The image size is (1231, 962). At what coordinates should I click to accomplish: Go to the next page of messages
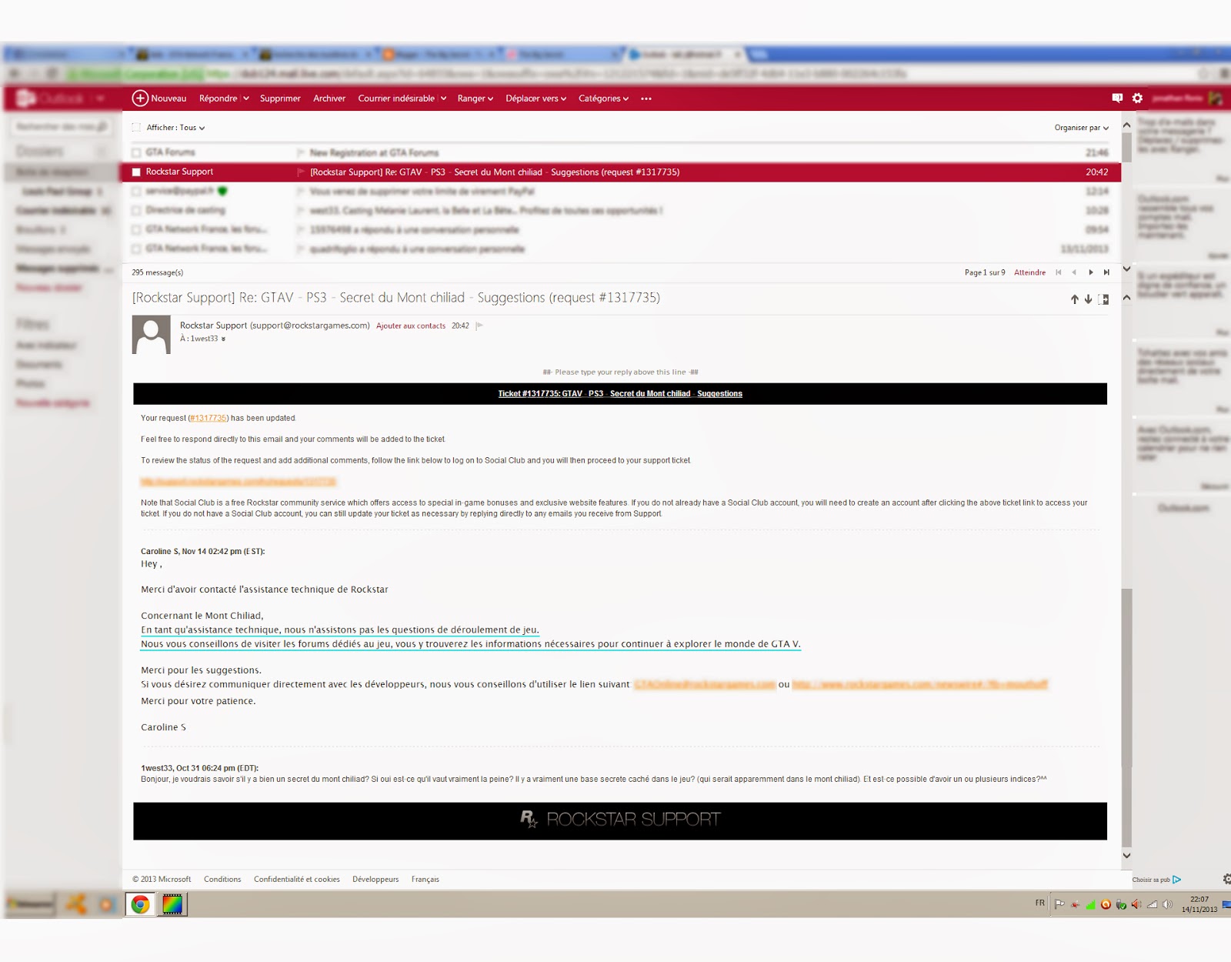point(1090,272)
